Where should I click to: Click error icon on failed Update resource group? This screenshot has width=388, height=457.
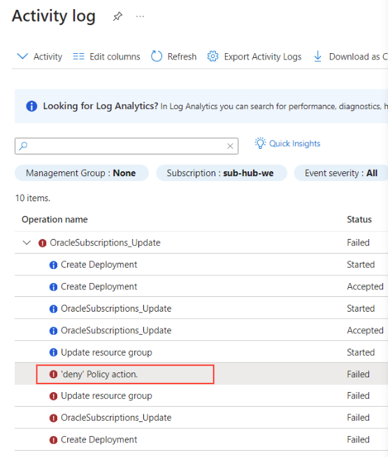(53, 396)
